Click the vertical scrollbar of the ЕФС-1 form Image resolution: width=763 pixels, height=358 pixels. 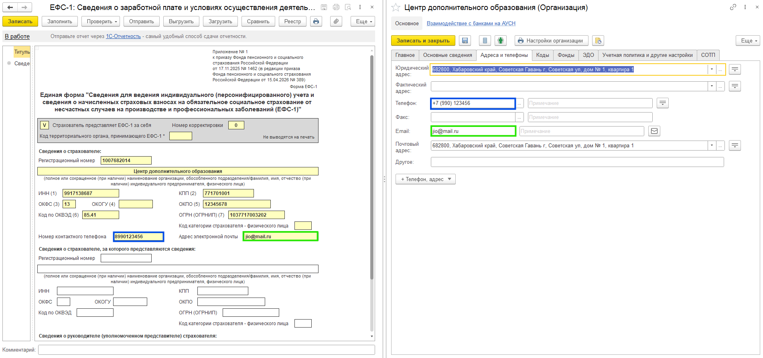tap(372, 168)
